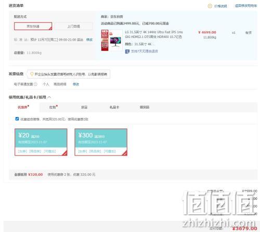This screenshot has height=232, width=260.
Task: Switch to the 红包 tab
Action: [x=53, y=107]
